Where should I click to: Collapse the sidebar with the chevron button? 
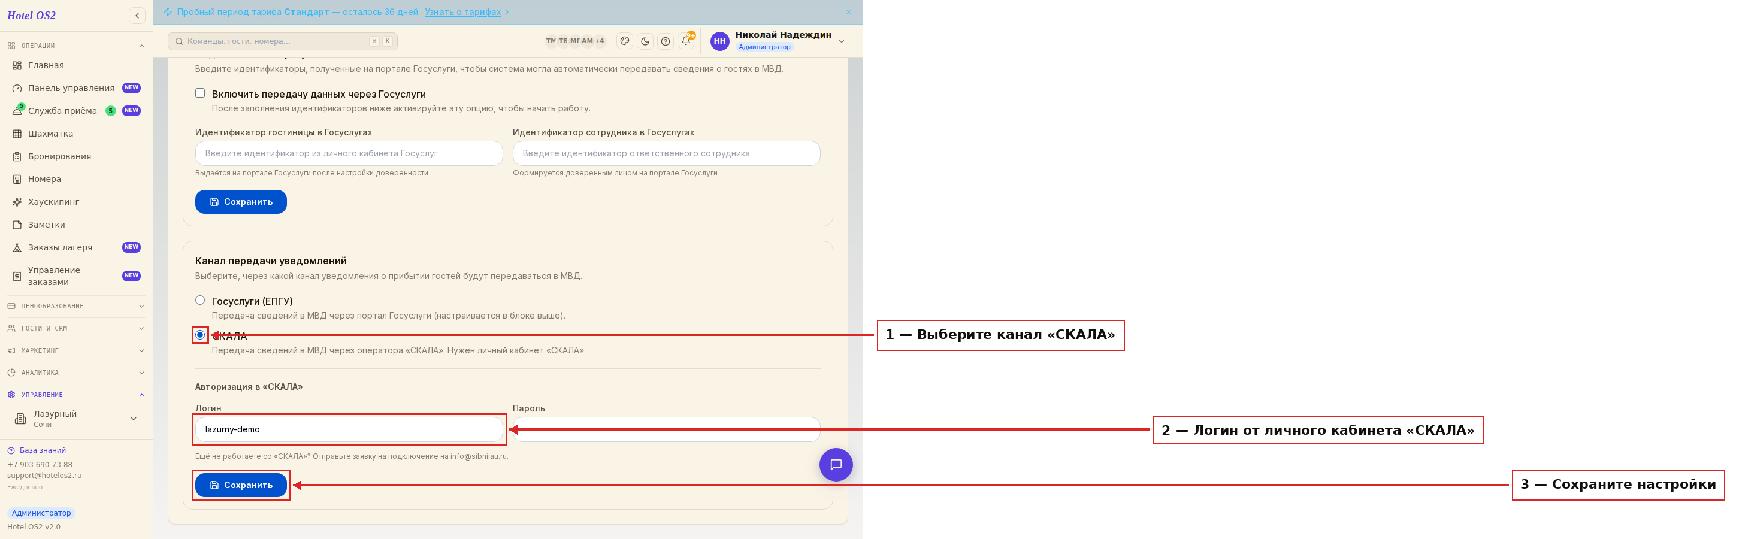pyautogui.click(x=137, y=16)
